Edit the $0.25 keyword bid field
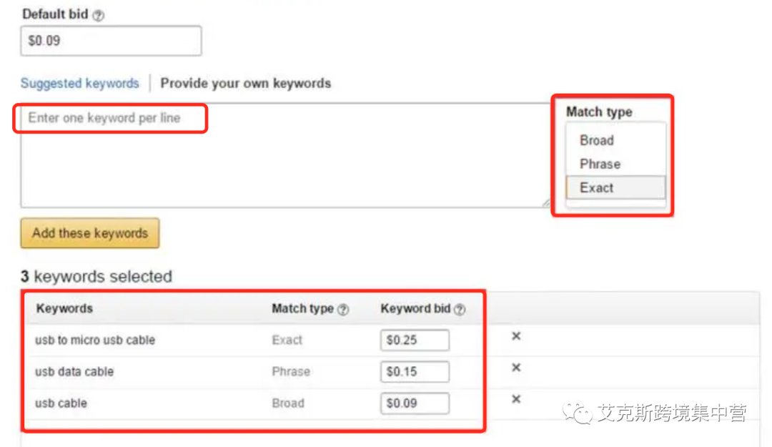 coord(415,340)
